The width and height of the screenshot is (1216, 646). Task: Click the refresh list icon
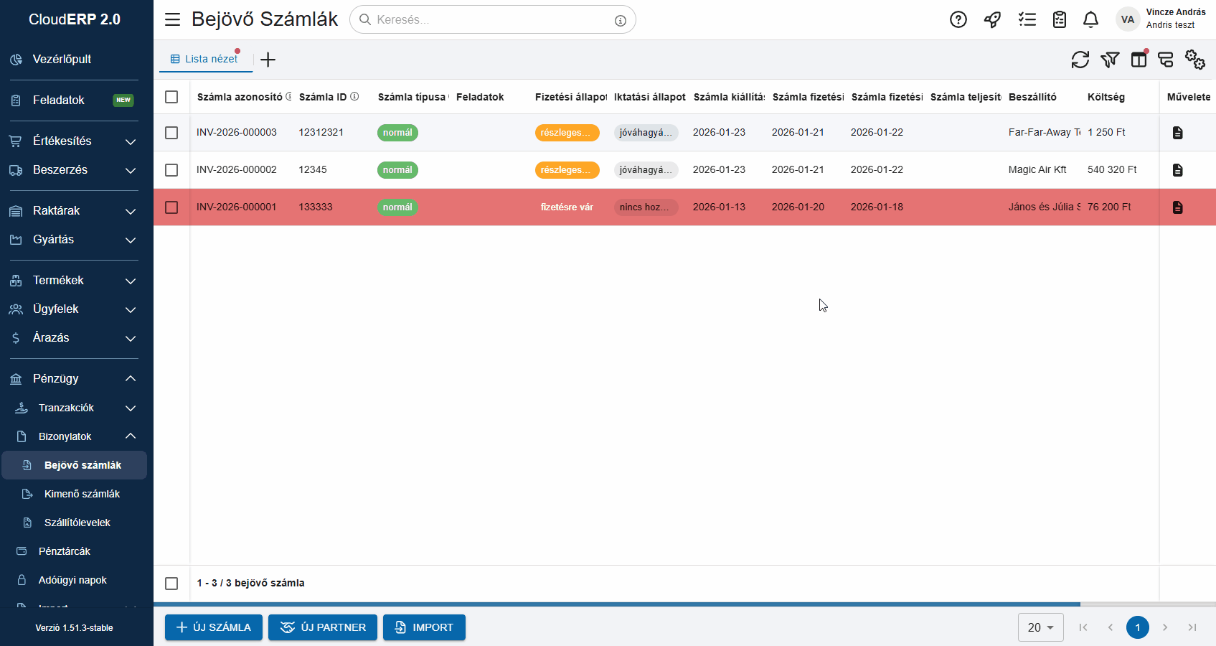[x=1080, y=60]
